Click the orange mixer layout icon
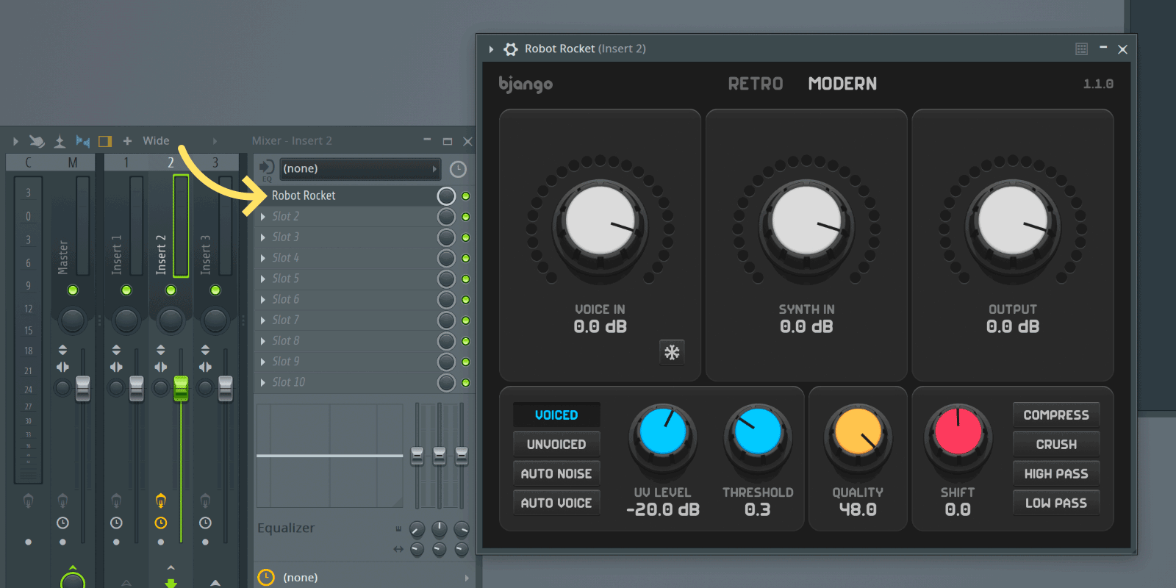This screenshot has height=588, width=1176. (x=105, y=141)
